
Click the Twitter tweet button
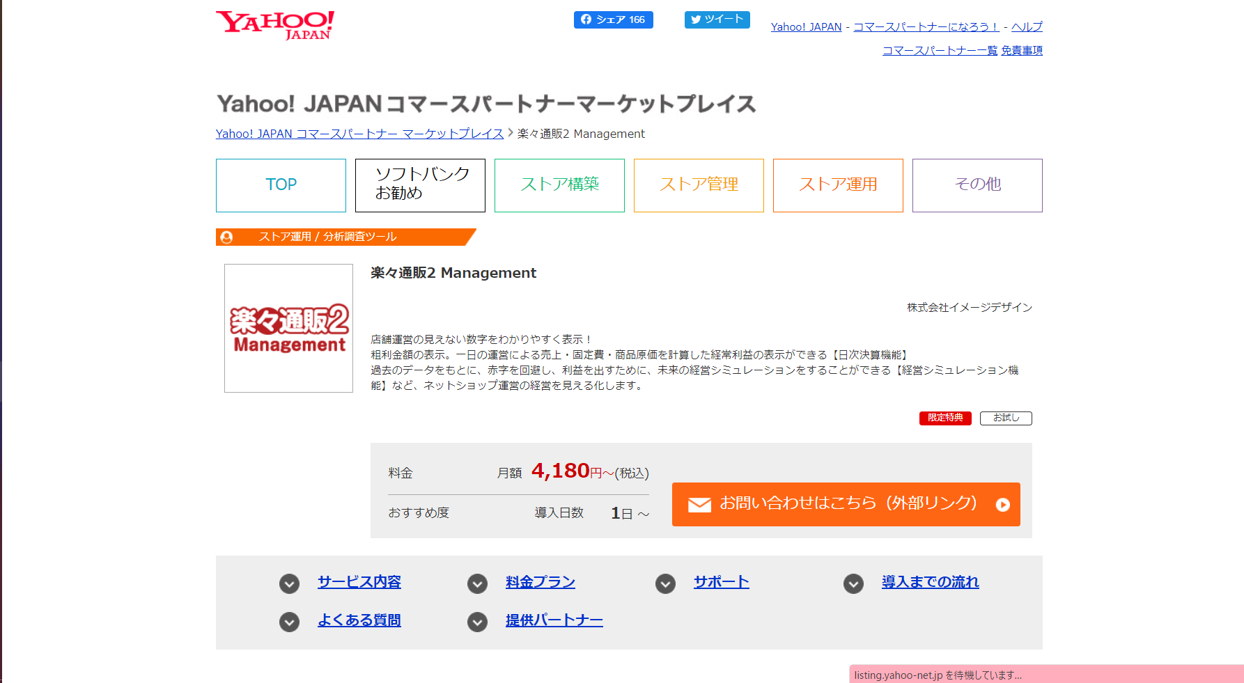717,19
